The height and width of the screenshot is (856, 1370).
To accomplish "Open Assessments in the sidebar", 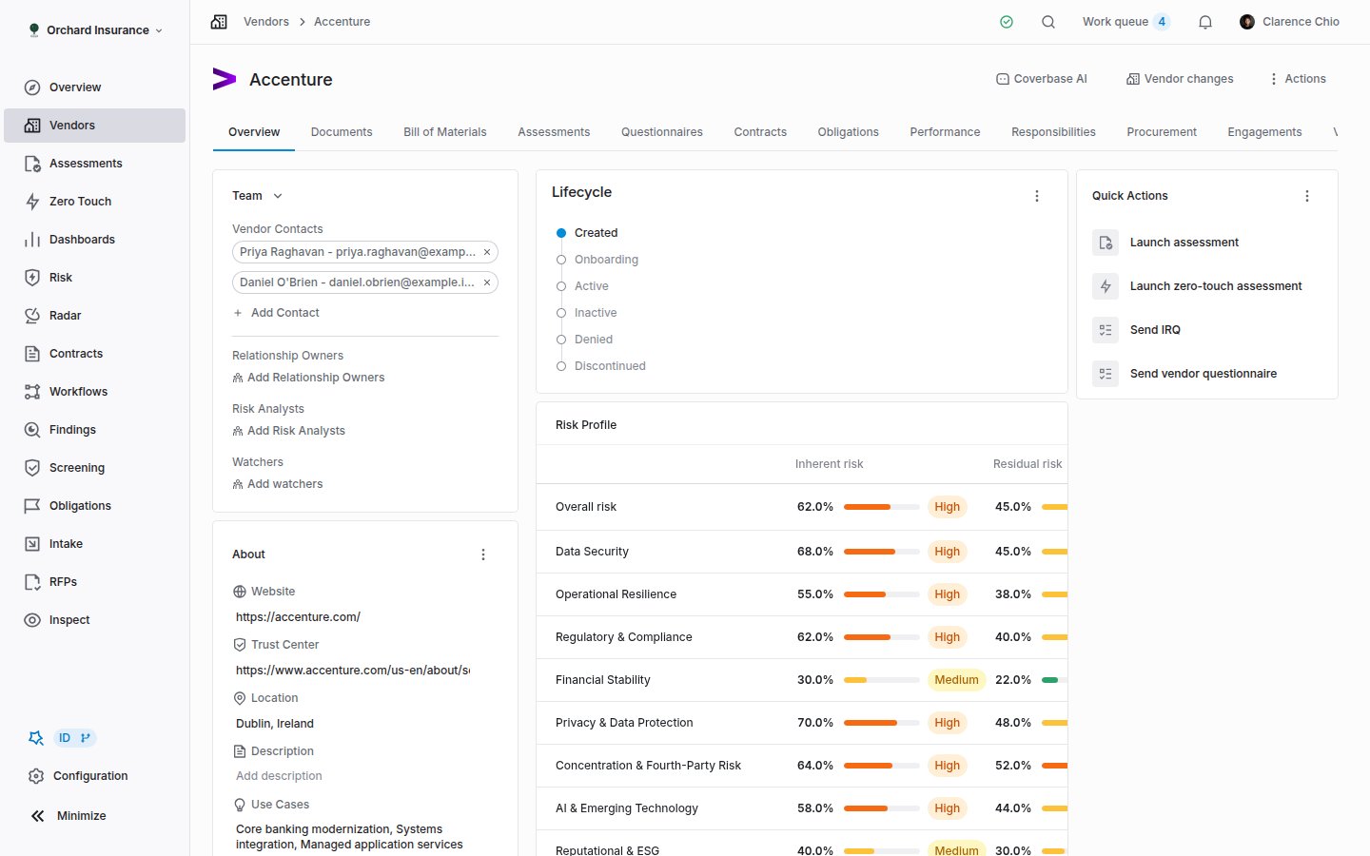I will (94, 164).
